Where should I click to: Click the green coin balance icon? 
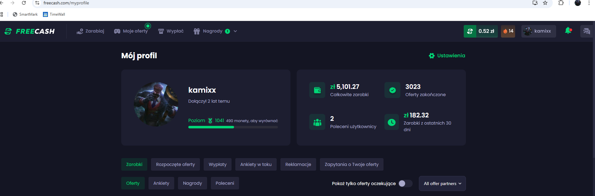pyautogui.click(x=470, y=31)
